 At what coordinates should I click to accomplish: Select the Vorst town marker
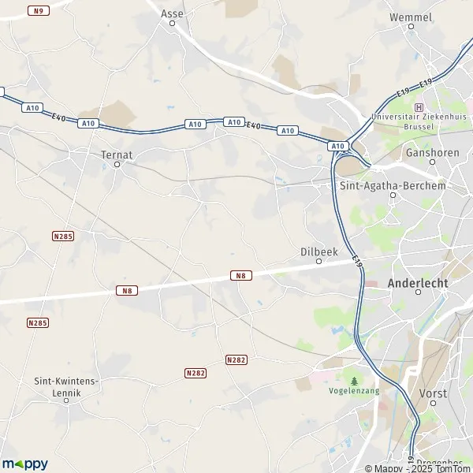tap(433, 403)
